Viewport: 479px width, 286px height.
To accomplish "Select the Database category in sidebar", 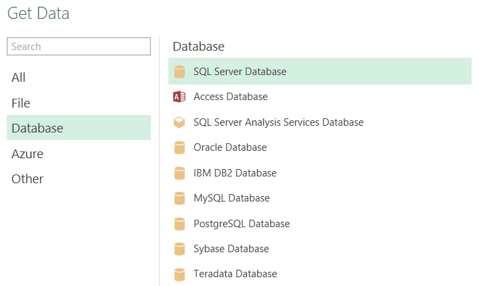I will click(37, 128).
